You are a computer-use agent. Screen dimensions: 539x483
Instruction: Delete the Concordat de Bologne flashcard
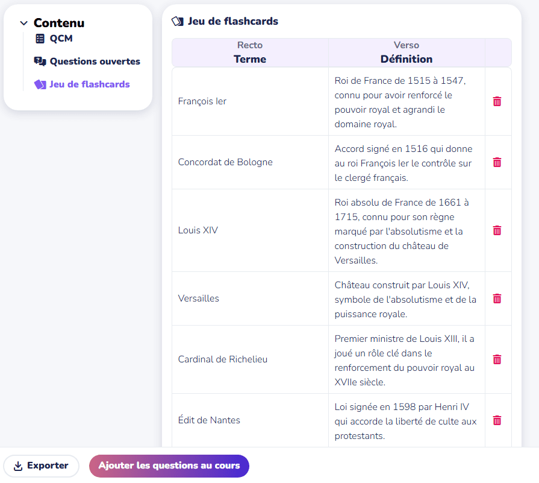click(497, 162)
